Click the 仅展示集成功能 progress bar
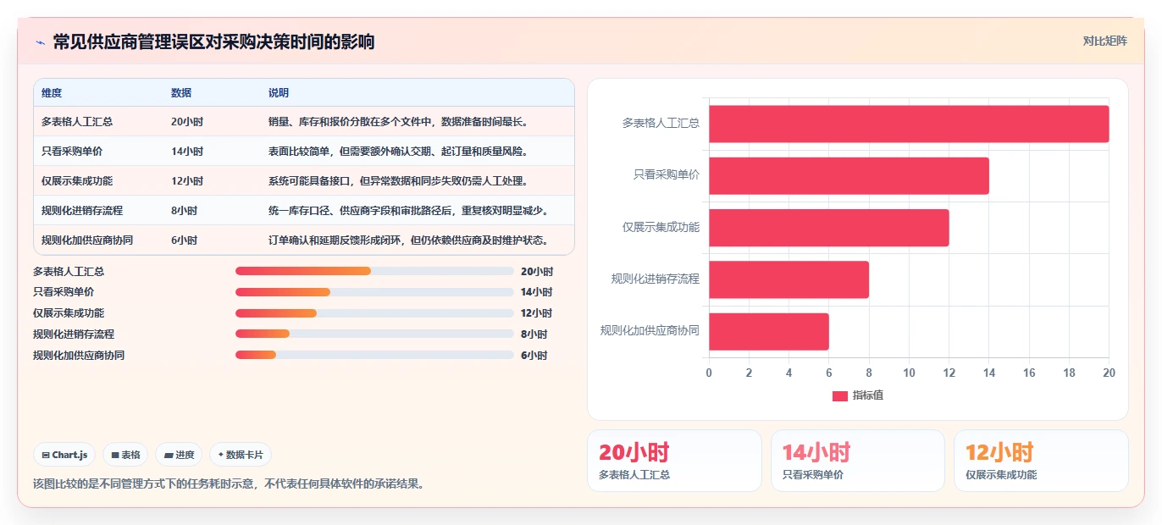 [x=374, y=313]
